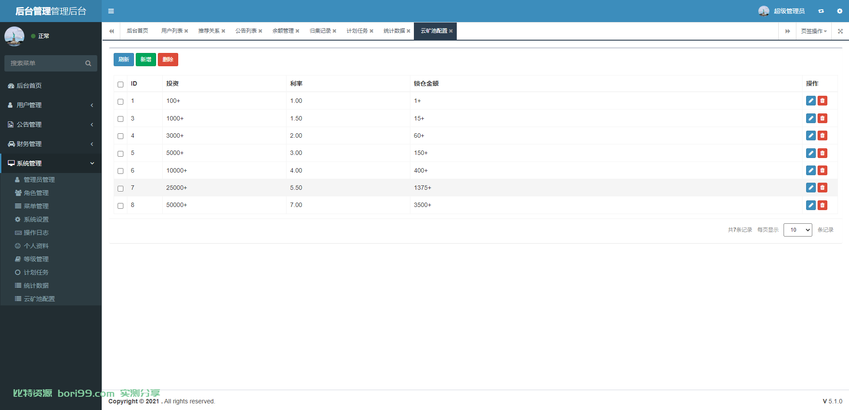Check the box for ID 3 row
849x410 pixels.
coord(120,119)
